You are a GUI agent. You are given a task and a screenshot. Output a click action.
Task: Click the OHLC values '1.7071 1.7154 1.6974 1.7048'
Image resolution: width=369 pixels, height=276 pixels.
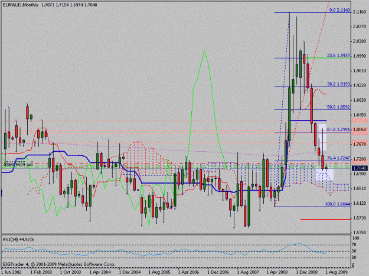pyautogui.click(x=69, y=5)
